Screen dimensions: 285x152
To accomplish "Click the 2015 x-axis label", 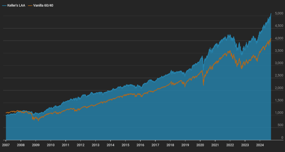I will point(126,145).
